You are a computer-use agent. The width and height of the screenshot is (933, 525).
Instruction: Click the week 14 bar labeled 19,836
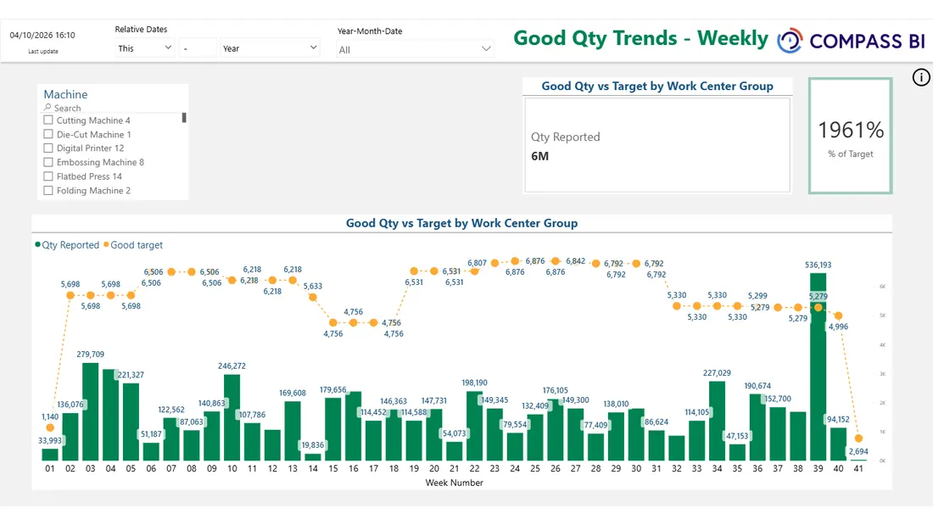click(x=313, y=457)
